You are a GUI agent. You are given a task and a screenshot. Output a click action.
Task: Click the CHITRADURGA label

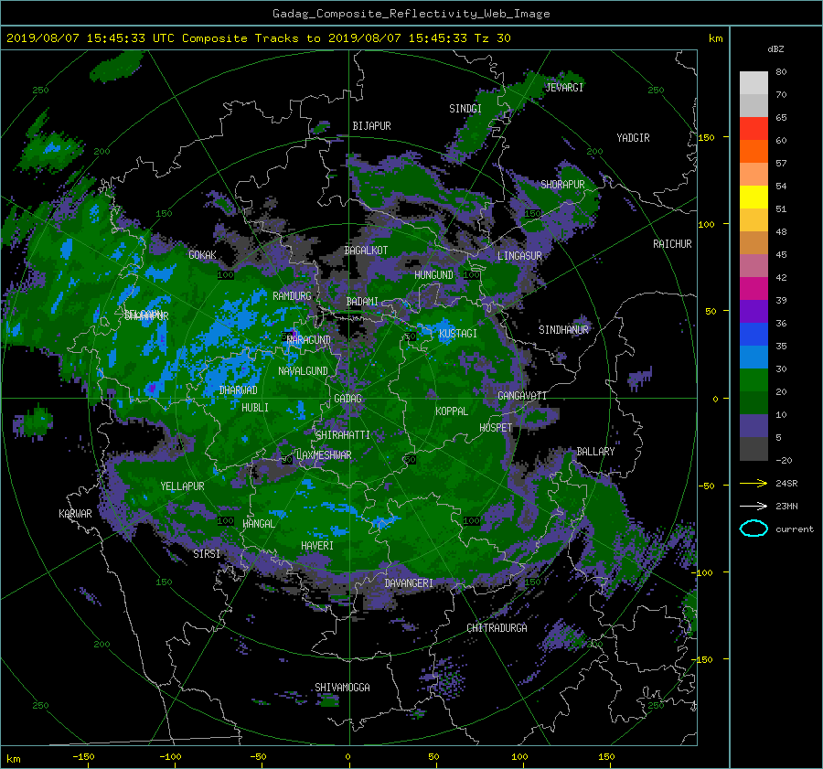click(x=497, y=628)
